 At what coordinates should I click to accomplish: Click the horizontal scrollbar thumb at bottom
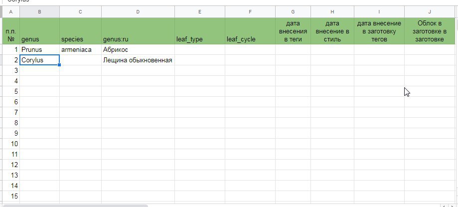pyautogui.click(x=76, y=206)
